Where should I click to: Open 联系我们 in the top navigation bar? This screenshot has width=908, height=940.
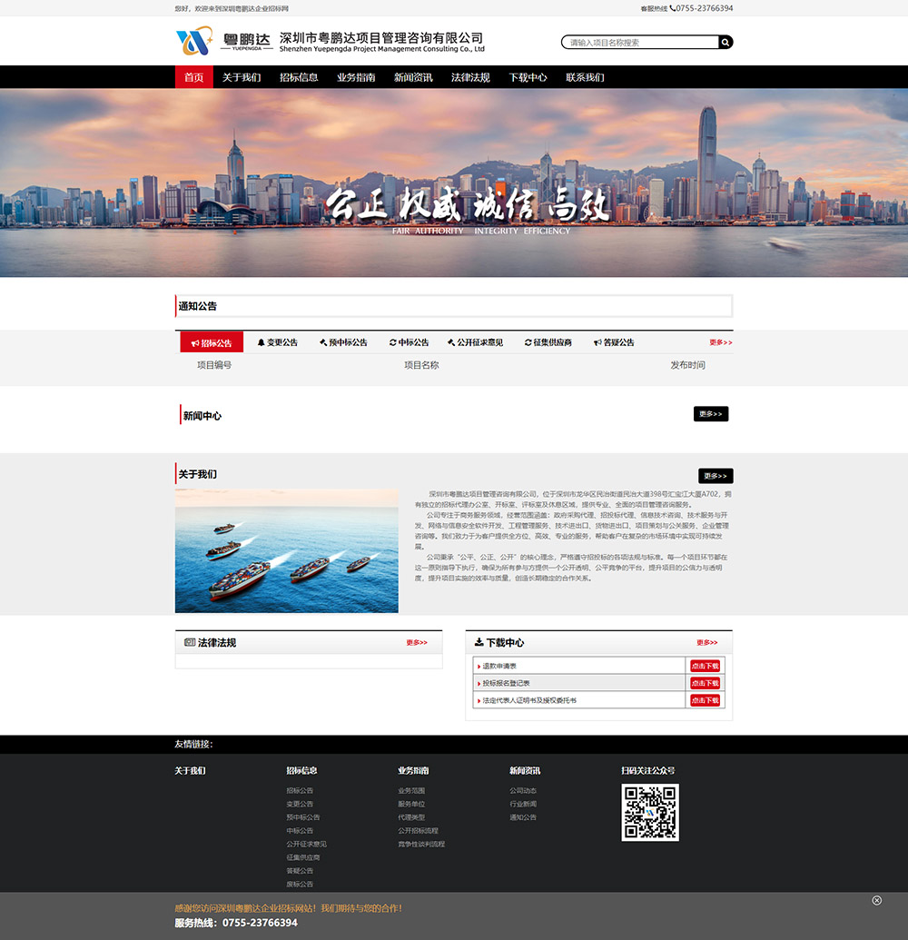pyautogui.click(x=585, y=77)
